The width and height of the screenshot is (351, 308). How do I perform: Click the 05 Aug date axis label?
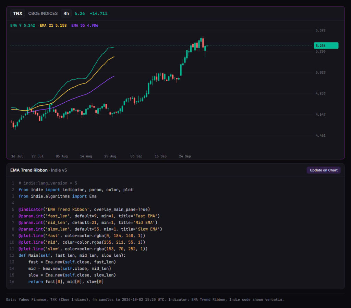[62, 156]
